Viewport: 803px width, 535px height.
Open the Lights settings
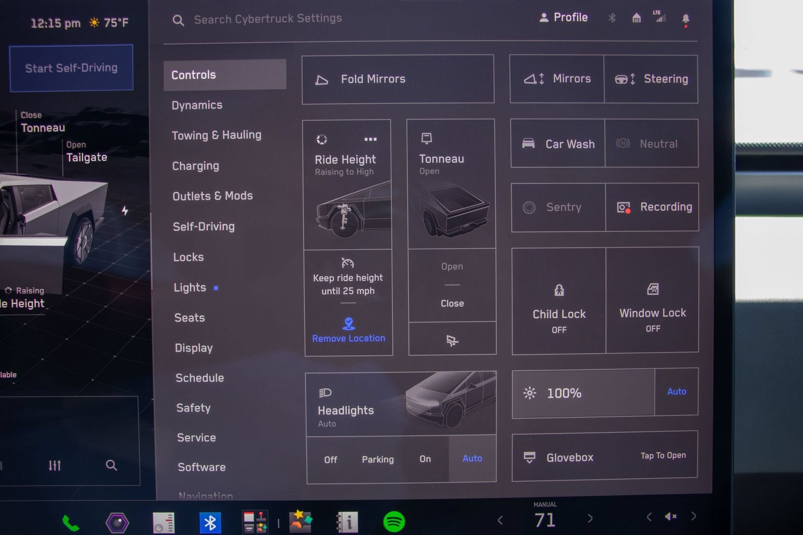(x=190, y=288)
